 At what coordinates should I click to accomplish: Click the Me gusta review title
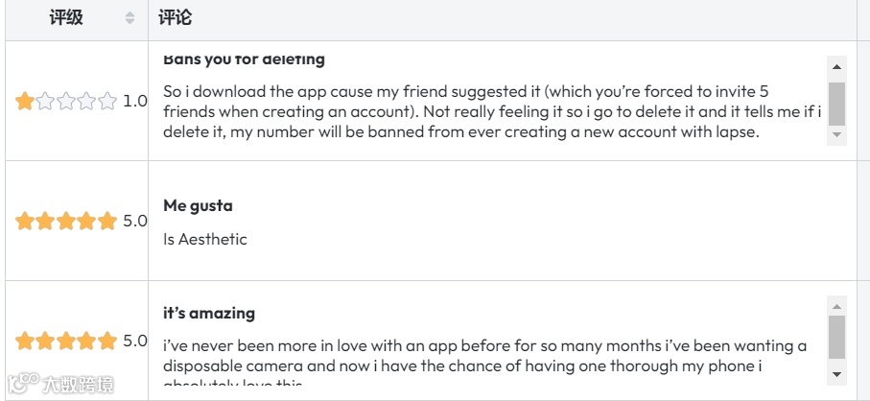(198, 205)
